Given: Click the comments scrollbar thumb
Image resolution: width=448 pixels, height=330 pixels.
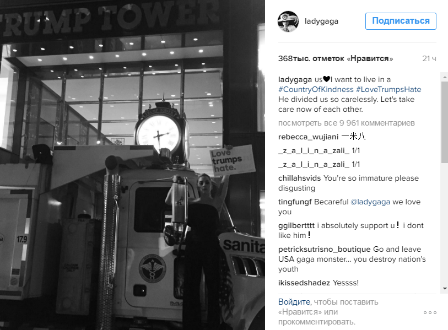Looking at the screenshot, I should click(x=445, y=122).
